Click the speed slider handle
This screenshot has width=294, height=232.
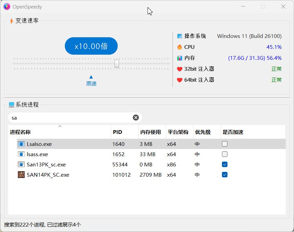click(117, 64)
